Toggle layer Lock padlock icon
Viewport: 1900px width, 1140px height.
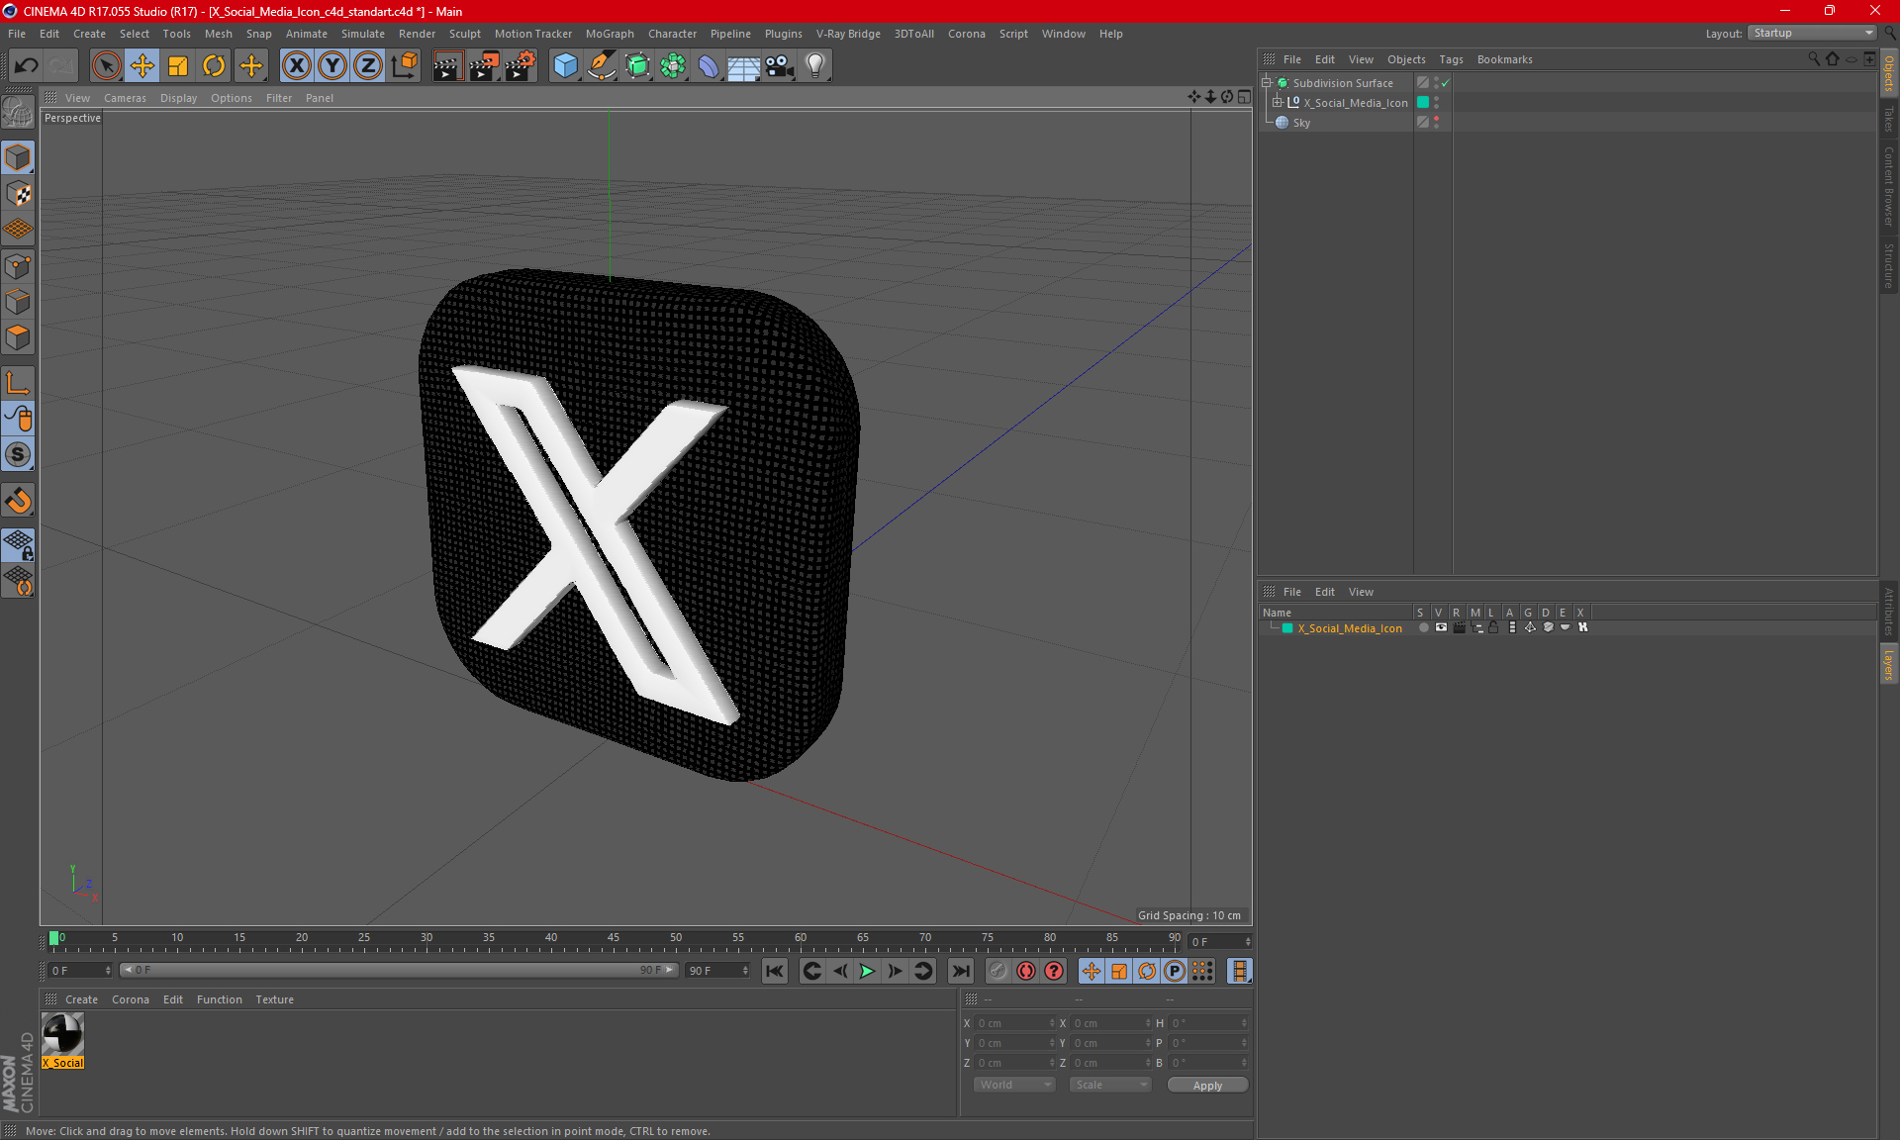[x=1494, y=627]
